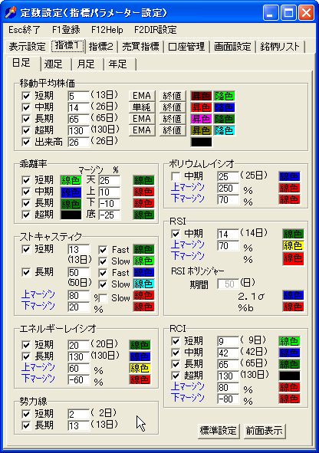Click 長期 昇色 magenta swatch

201,119
